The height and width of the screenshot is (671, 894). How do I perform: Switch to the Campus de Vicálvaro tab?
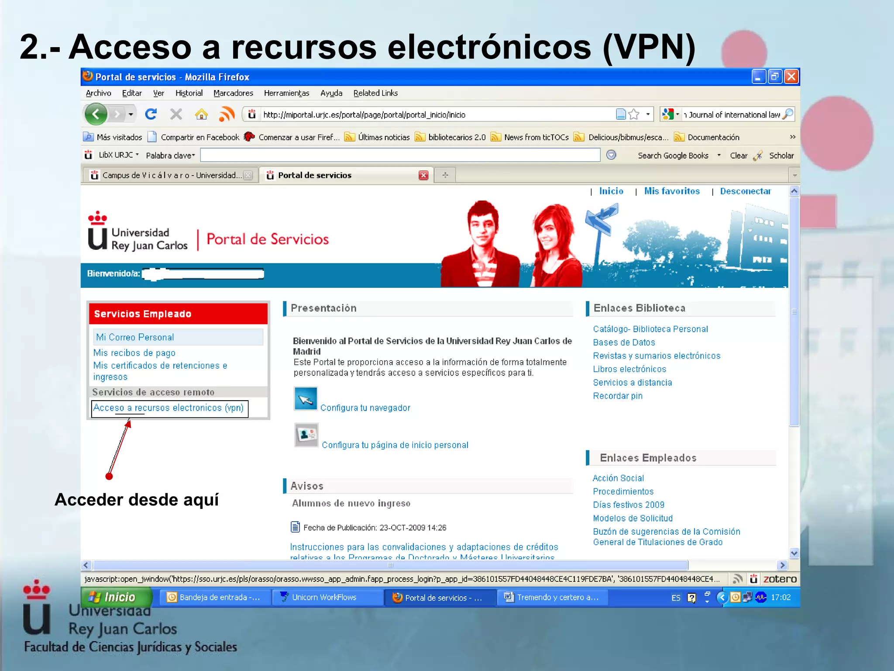pyautogui.click(x=170, y=175)
